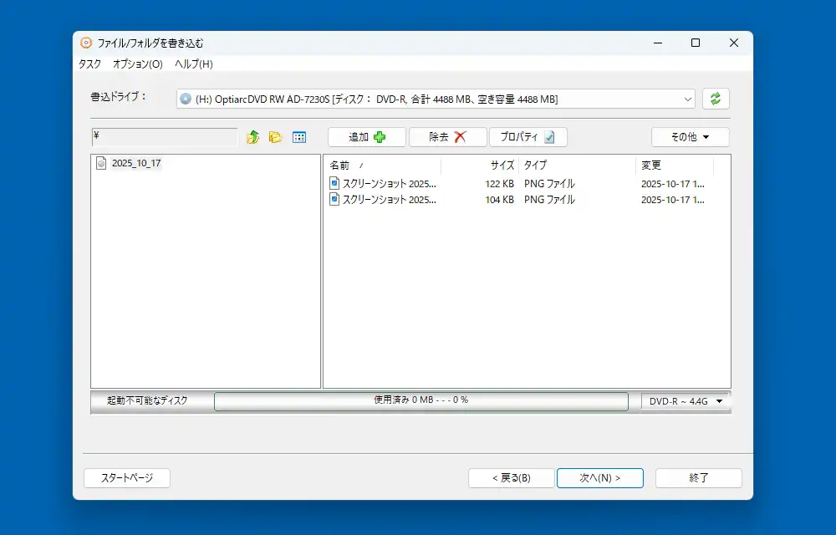Screen dimensions: 836x535
Task: Open プロパティ for the selected item
Action: click(x=528, y=137)
